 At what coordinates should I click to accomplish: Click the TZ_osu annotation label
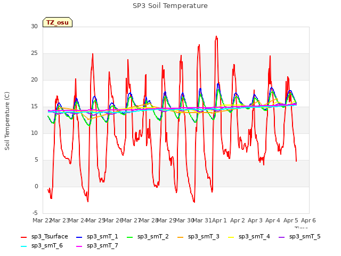click(58, 22)
